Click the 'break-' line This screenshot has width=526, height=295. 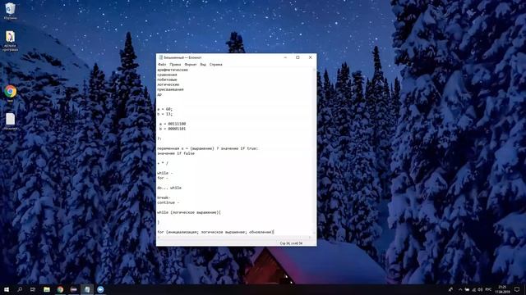pos(164,197)
